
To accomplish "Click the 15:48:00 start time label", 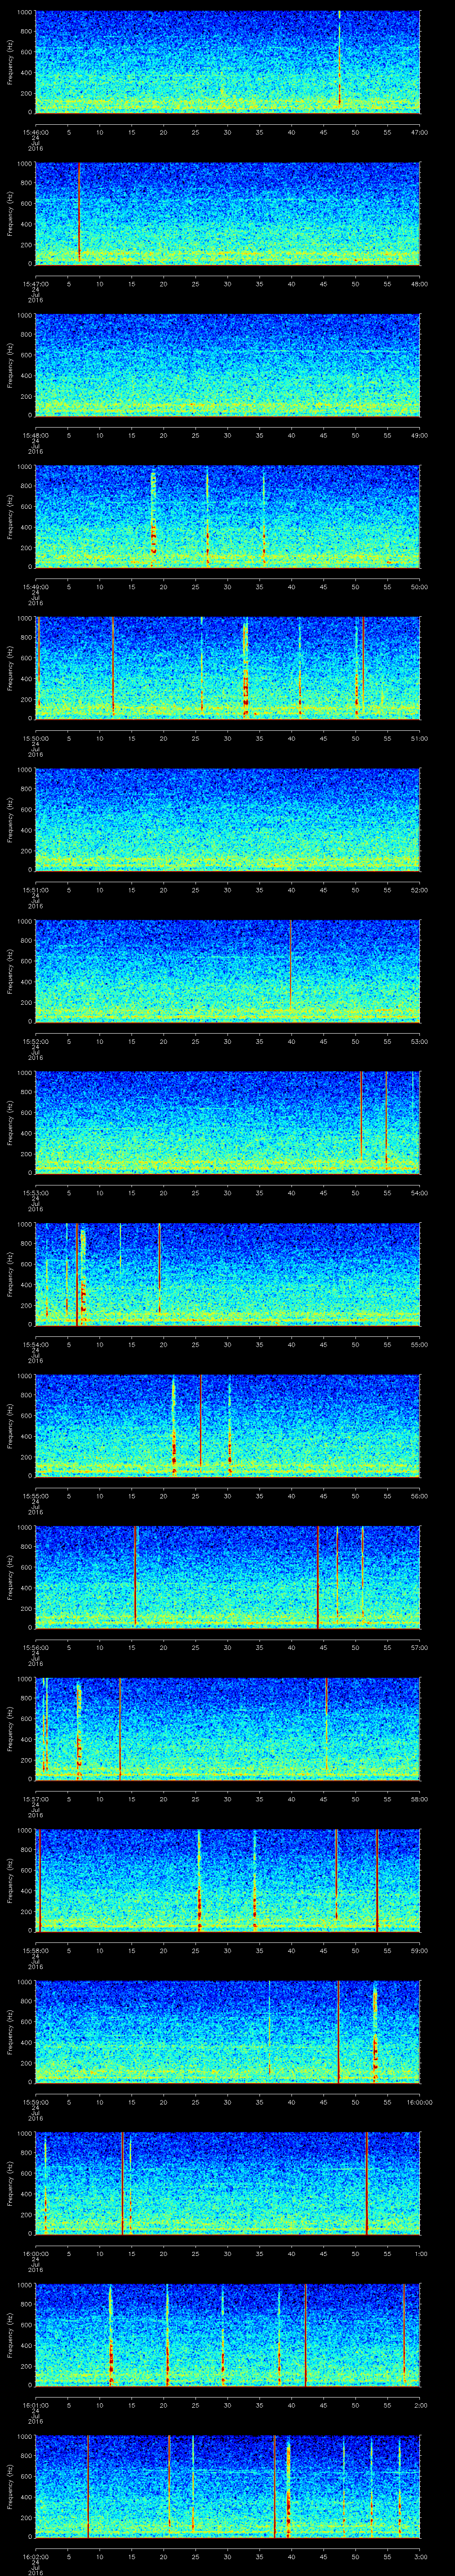I will click(36, 434).
